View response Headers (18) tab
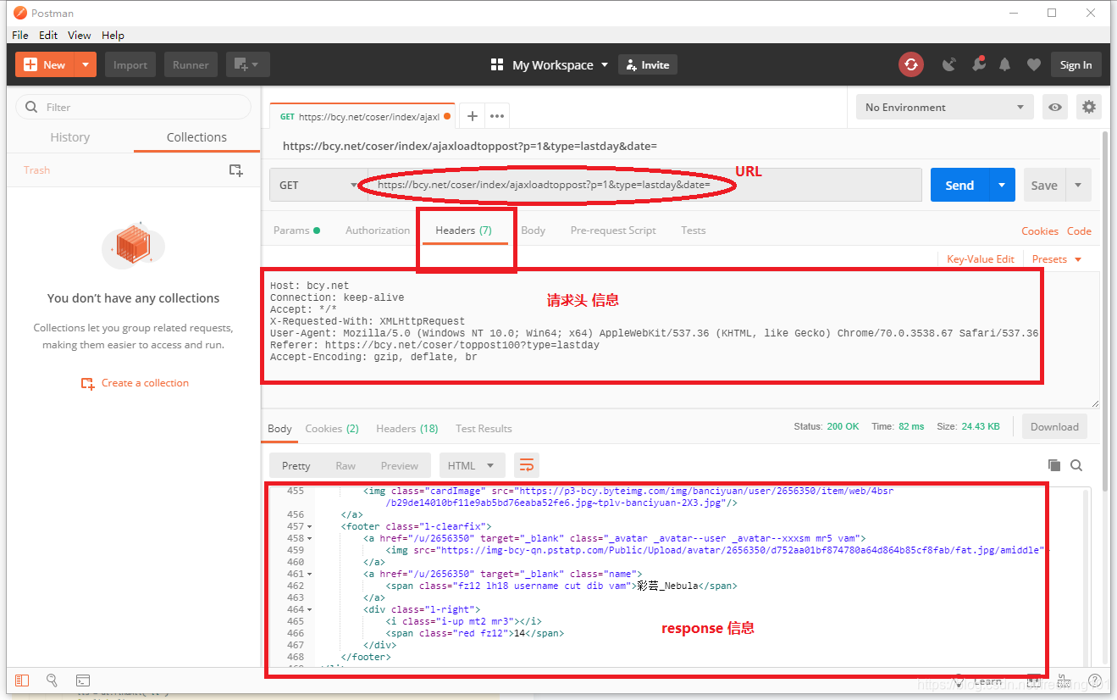The image size is (1117, 700). click(x=407, y=429)
